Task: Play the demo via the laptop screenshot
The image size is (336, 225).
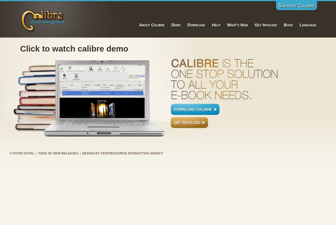Action: 89,98
